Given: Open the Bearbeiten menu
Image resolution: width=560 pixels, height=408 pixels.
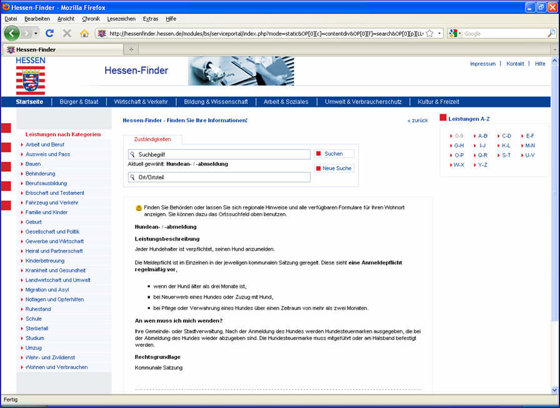Looking at the screenshot, I should point(37,19).
